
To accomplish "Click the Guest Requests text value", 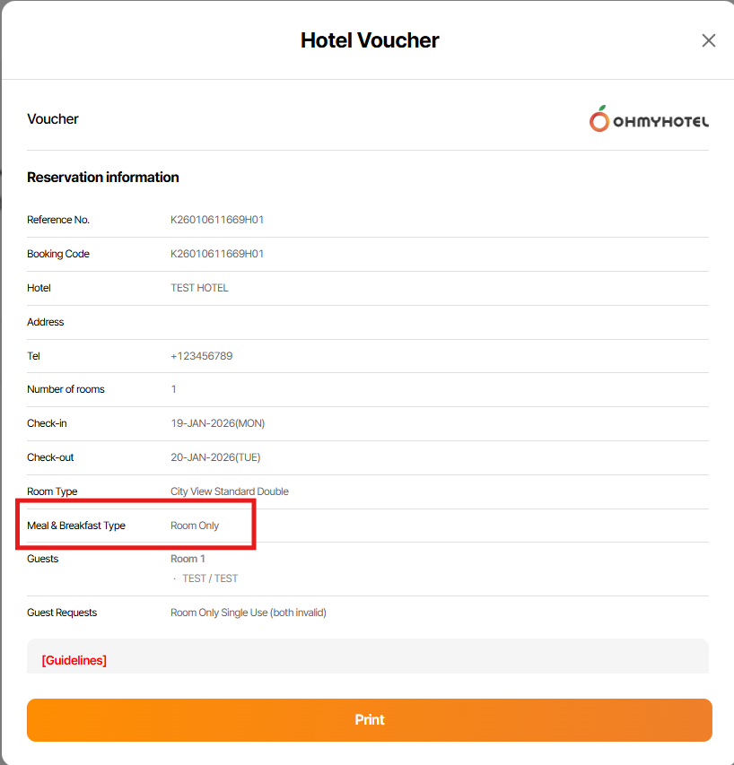I will [x=249, y=613].
